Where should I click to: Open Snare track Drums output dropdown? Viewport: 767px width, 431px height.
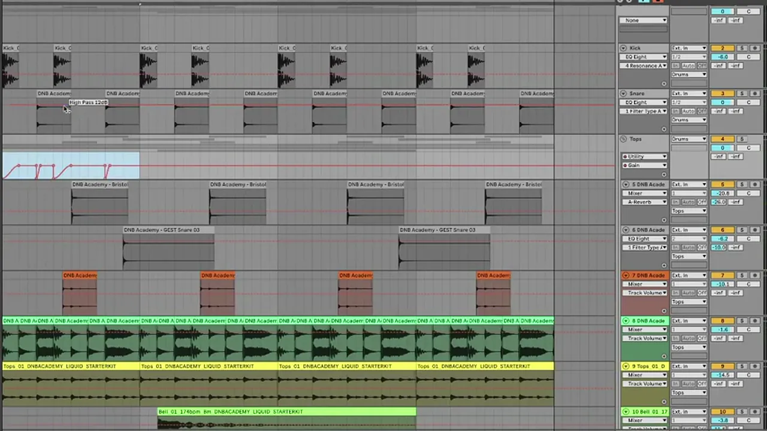(689, 120)
